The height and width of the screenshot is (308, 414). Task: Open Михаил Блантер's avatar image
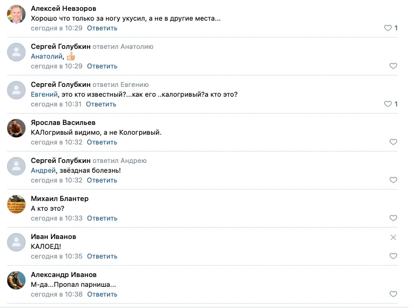[16, 204]
